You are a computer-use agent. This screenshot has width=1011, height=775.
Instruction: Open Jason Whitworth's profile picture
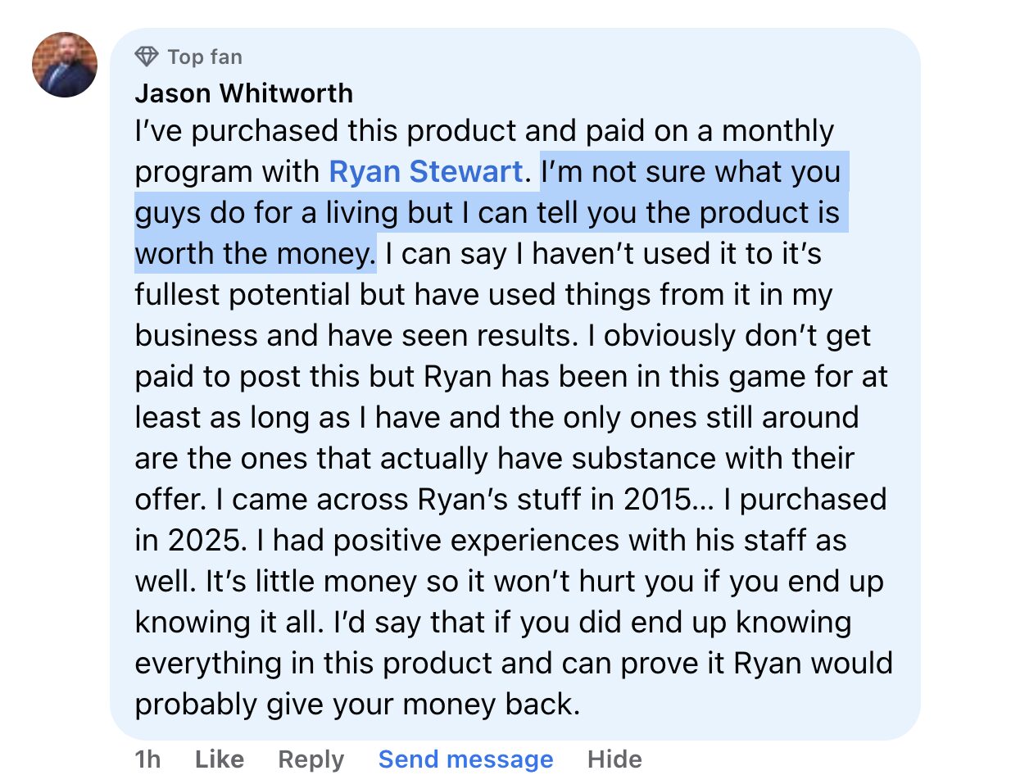point(64,65)
